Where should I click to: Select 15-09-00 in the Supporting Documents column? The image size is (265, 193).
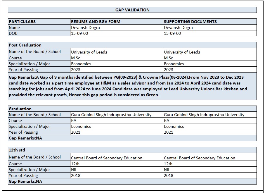tap(172, 33)
